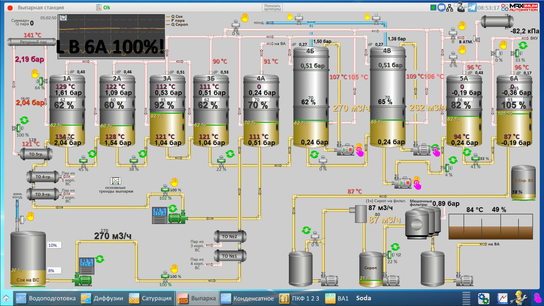The height and width of the screenshot is (306, 544).
Task: Open the trend chart thumbnail at top left
Action: click(63, 18)
